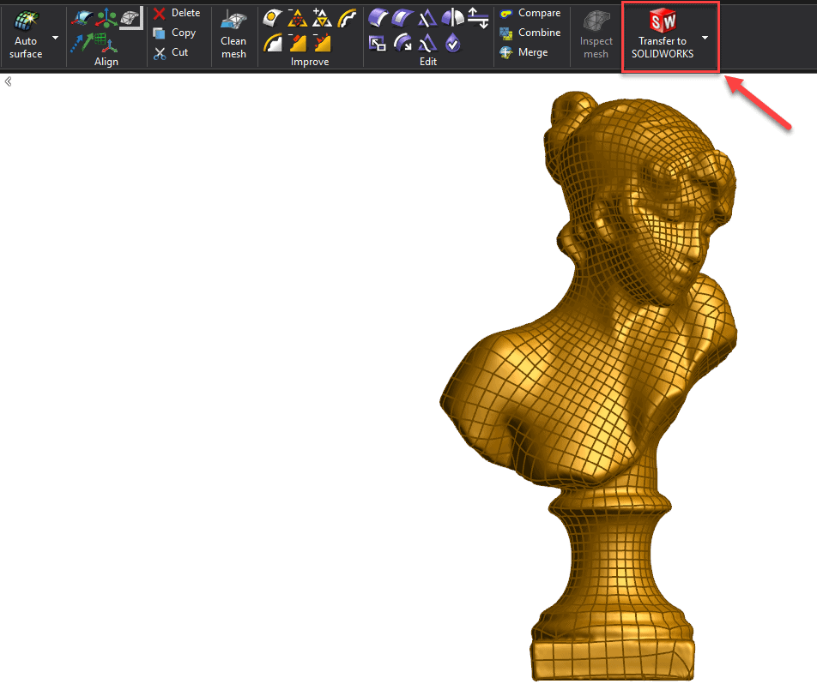Click the mirror half-dome edit icon
The height and width of the screenshot is (690, 817).
(x=452, y=18)
